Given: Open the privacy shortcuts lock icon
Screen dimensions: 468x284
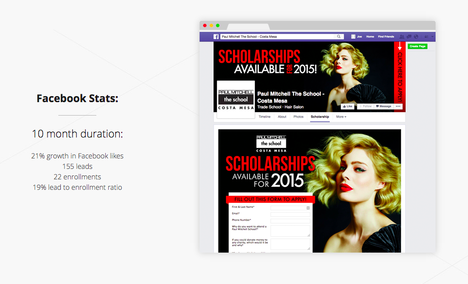Looking at the screenshot, I should pyautogui.click(x=426, y=37).
